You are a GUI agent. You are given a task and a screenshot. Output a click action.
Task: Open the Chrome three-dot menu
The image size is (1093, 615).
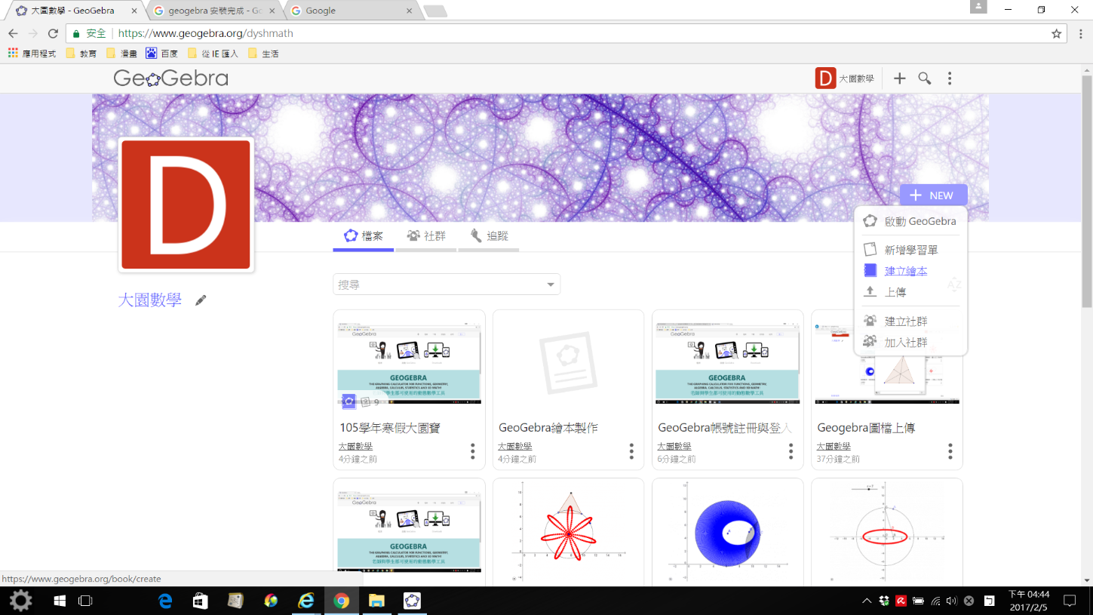click(1080, 33)
